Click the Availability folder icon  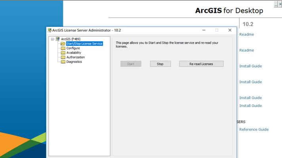click(x=63, y=53)
